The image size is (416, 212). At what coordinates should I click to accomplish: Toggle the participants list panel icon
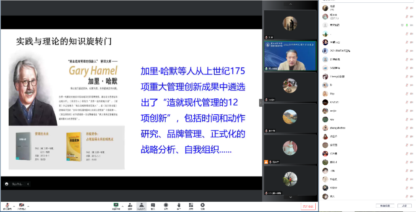tap(141, 205)
